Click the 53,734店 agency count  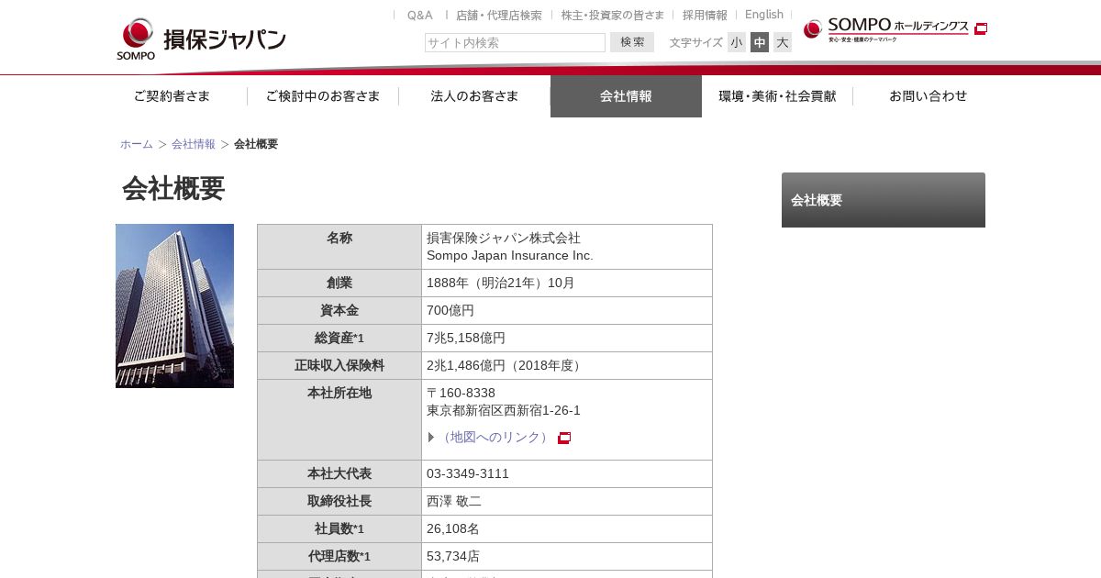[453, 556]
